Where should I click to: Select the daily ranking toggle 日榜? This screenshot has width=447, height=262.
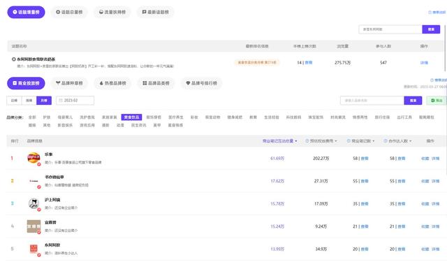click(14, 101)
